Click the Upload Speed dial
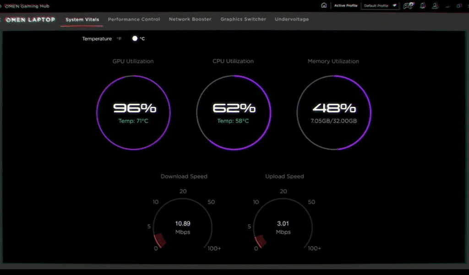This screenshot has width=469, height=275. click(x=284, y=225)
